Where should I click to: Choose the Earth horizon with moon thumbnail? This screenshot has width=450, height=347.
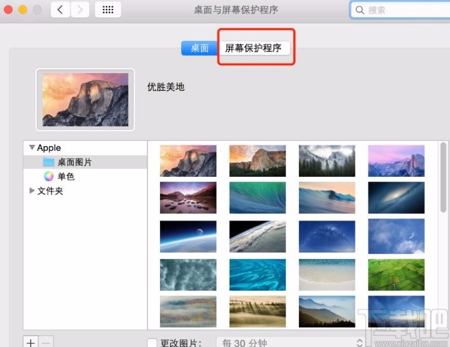188,236
